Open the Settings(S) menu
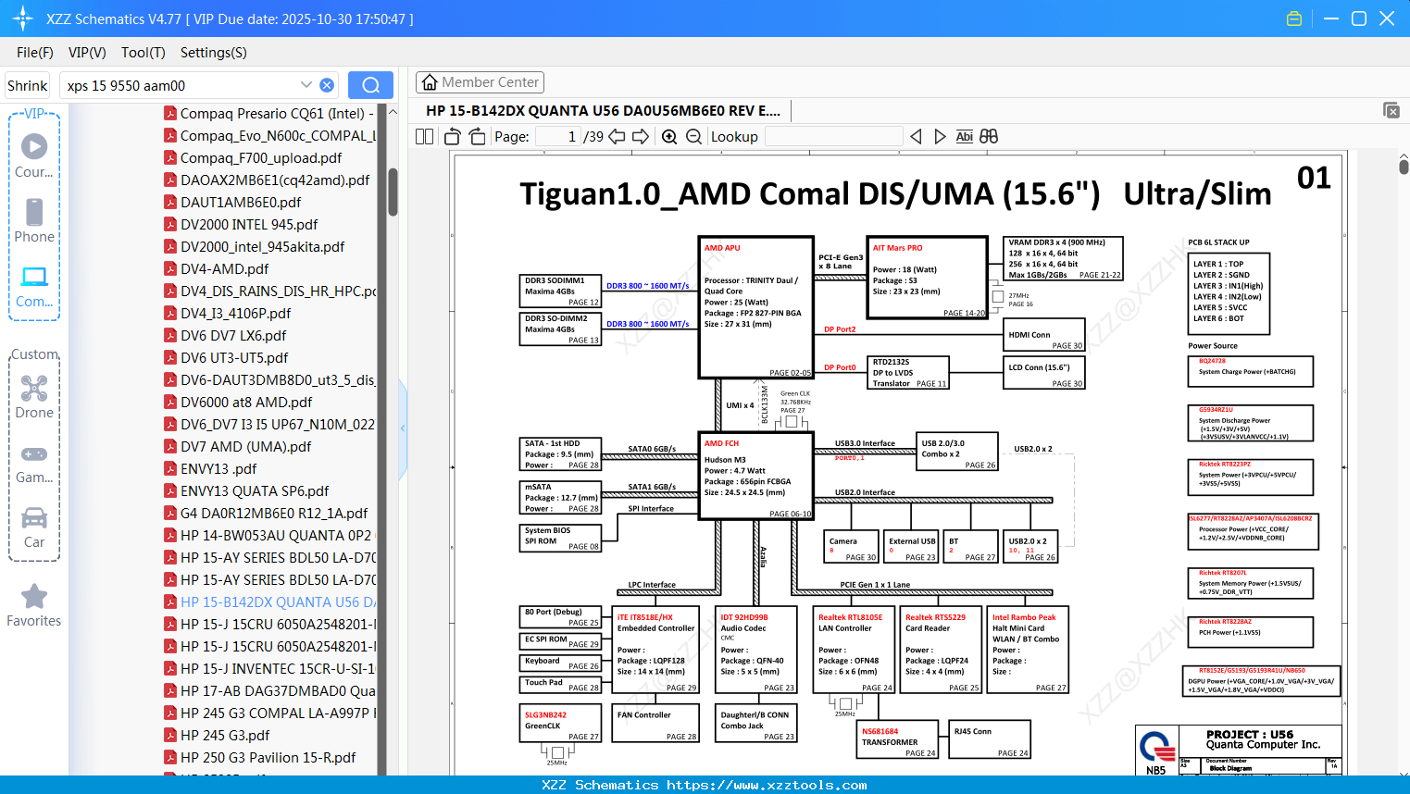Image resolution: width=1410 pixels, height=794 pixels. click(x=213, y=53)
